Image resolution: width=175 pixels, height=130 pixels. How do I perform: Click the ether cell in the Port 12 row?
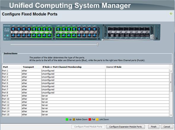(31, 105)
